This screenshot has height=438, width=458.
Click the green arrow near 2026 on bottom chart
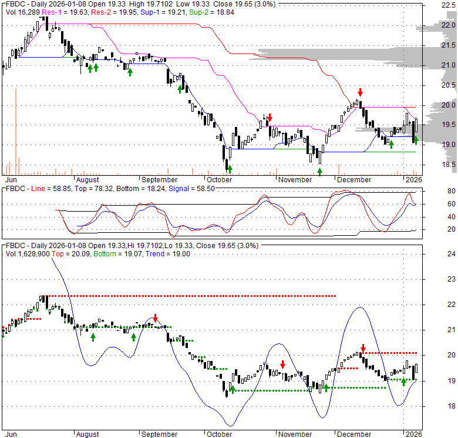tap(403, 382)
